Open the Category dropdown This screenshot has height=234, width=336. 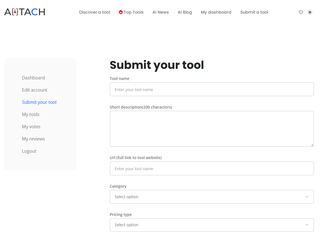pos(212,197)
